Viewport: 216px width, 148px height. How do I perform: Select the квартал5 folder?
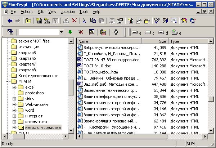point(27,53)
